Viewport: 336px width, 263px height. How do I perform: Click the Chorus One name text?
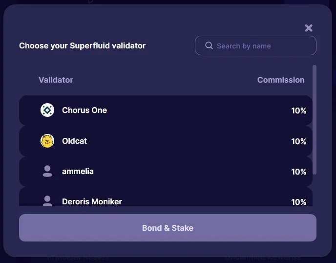click(x=84, y=110)
